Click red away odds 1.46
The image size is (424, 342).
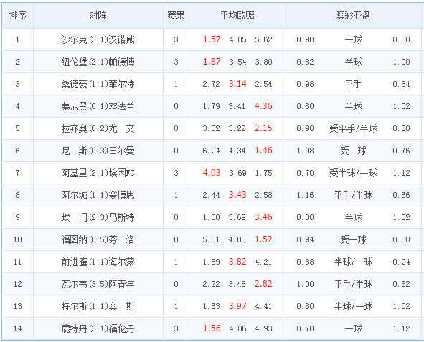pyautogui.click(x=263, y=150)
